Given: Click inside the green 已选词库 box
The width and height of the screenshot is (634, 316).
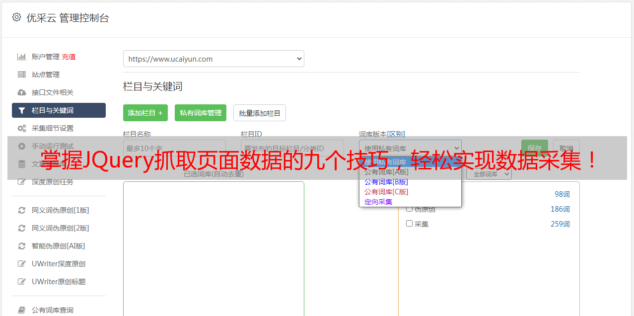Looking at the screenshot, I should pos(213,248).
